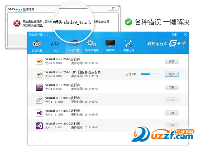
Task: Click the red error icon in GTA5.exe dialog
Action: point(17,23)
